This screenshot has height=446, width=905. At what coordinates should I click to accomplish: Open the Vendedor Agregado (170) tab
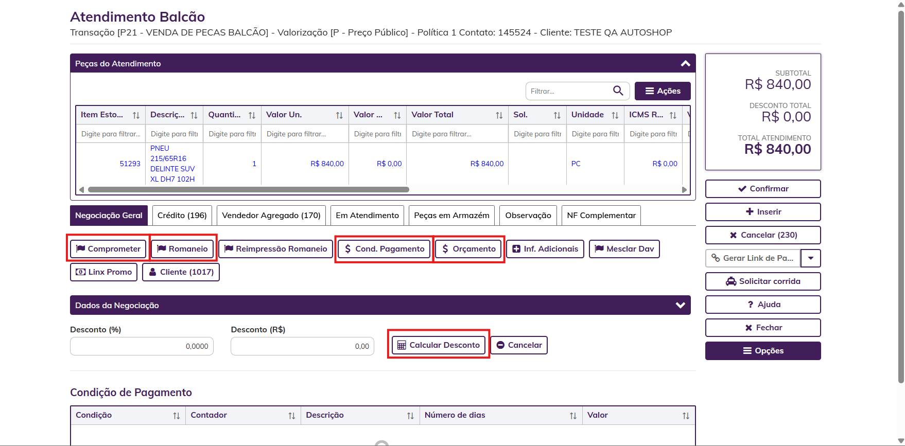pyautogui.click(x=271, y=216)
